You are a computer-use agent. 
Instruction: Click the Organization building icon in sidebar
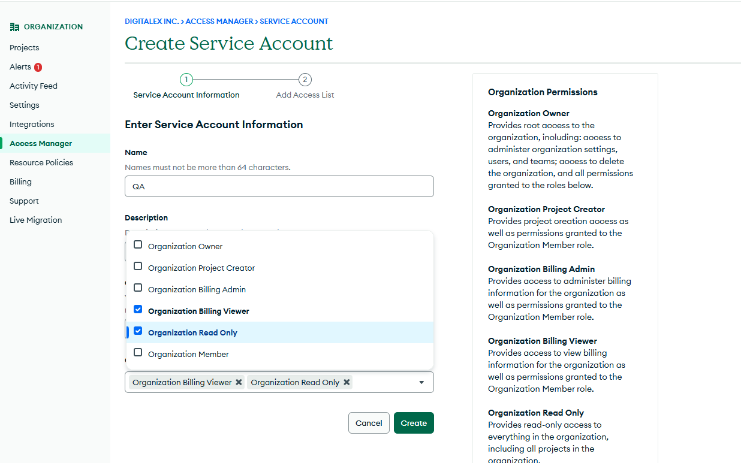(14, 27)
